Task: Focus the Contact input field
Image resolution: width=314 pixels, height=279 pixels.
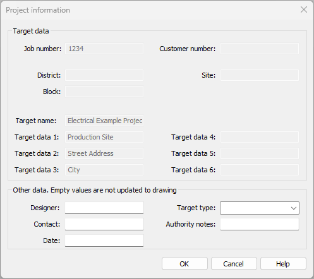Action: pos(104,224)
